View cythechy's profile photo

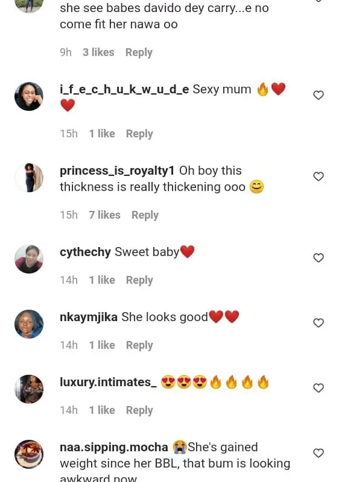tap(29, 259)
